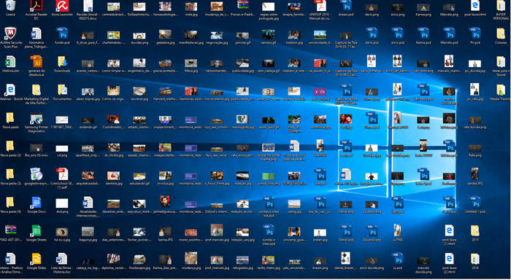
Task: Open the Avira Launcher shortcut
Action: click(x=62, y=6)
